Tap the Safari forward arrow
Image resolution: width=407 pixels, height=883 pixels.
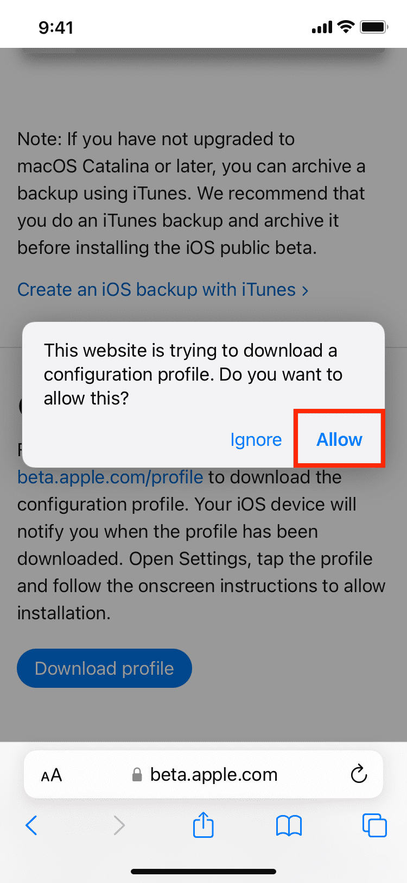click(119, 825)
